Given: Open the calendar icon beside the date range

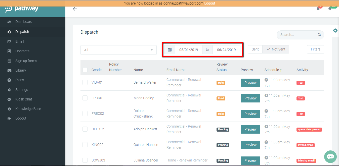Looking at the screenshot, I should point(169,49).
